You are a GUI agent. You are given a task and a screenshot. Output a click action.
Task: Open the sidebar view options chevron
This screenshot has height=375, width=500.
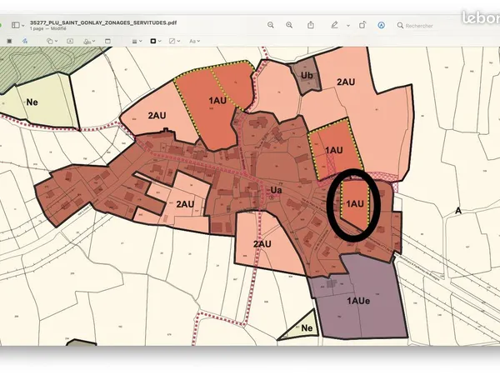click(x=23, y=25)
